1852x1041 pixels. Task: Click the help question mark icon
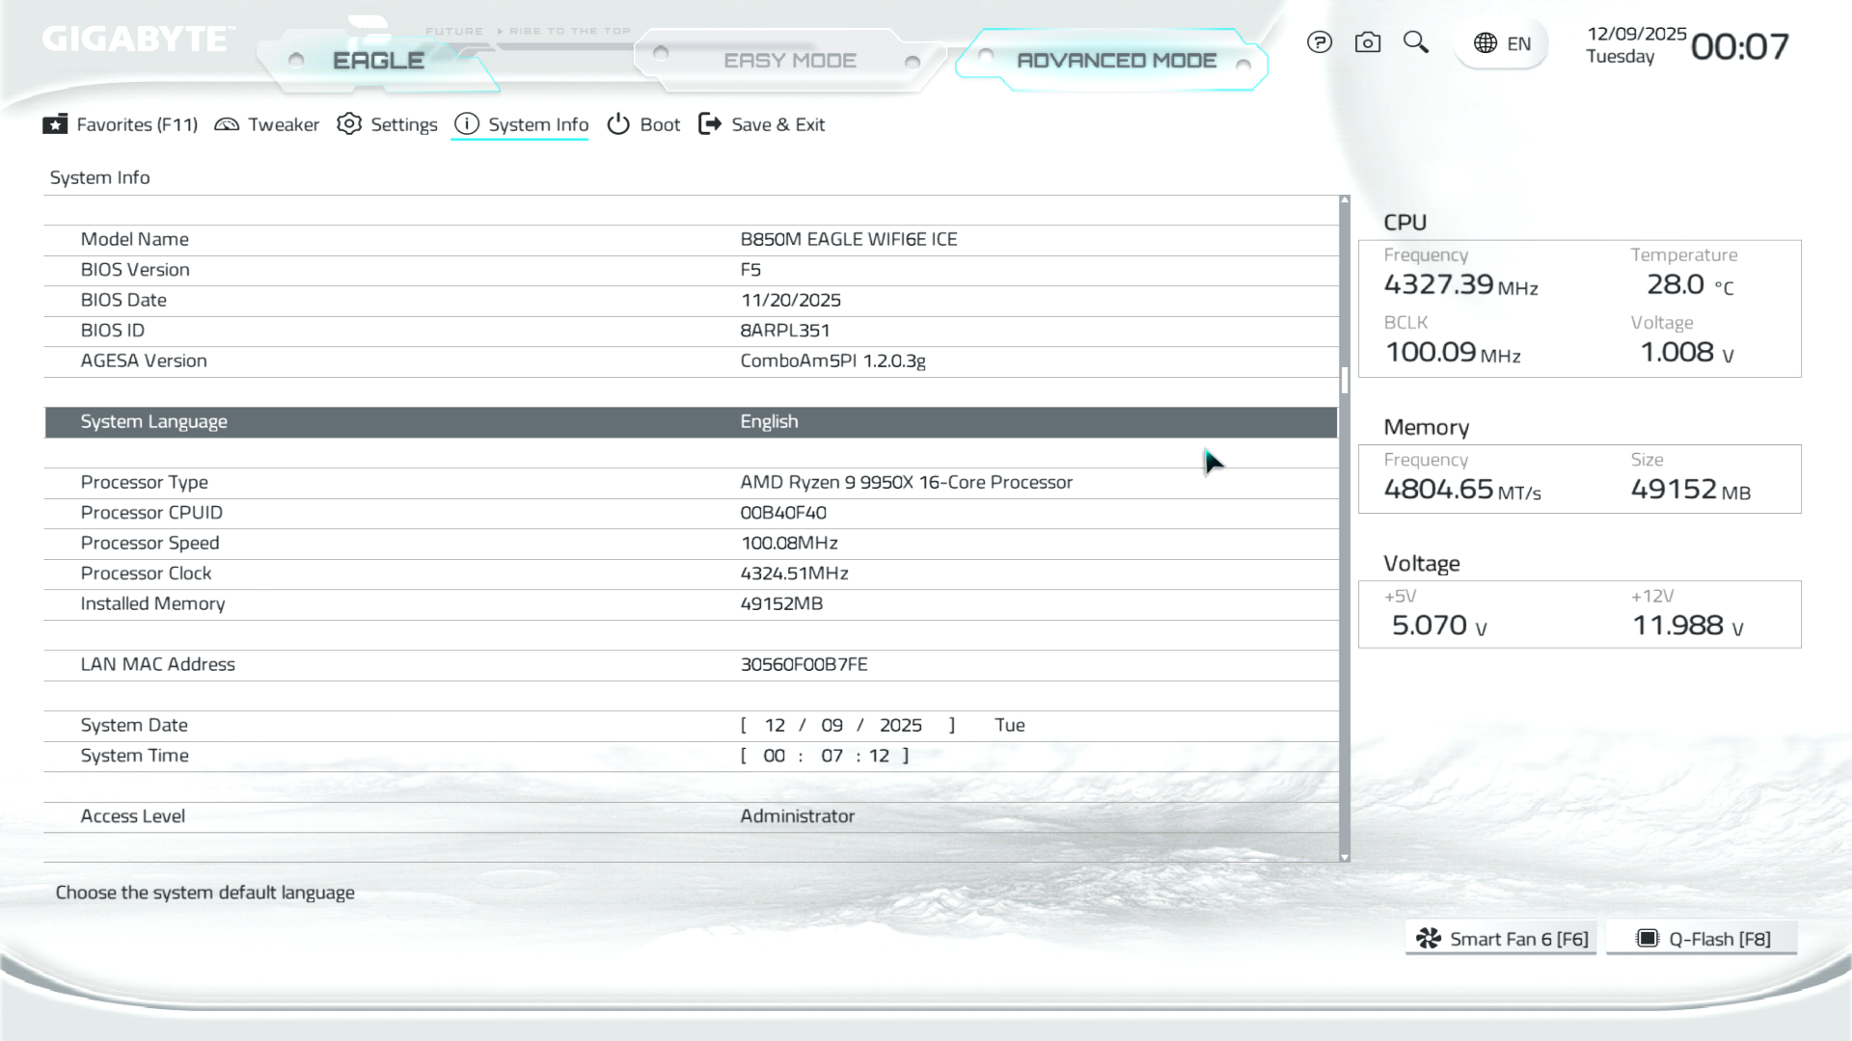(x=1320, y=42)
